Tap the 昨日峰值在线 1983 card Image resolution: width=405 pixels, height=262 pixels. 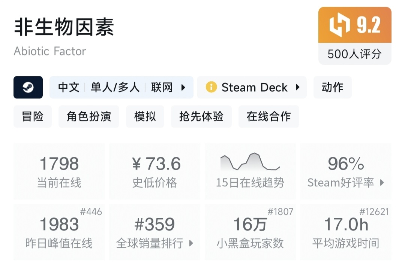point(59,232)
